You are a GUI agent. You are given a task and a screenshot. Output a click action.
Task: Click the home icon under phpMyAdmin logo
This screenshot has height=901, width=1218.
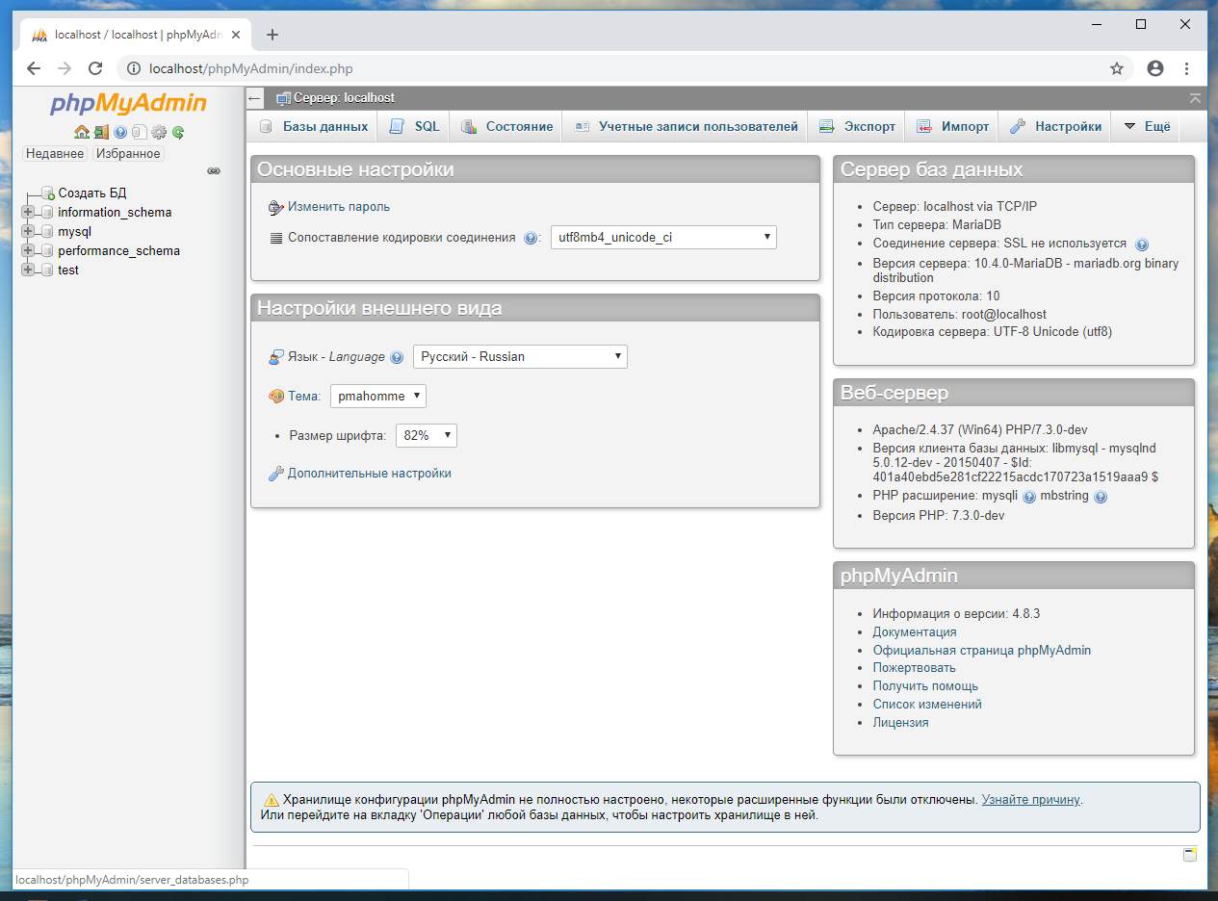point(82,133)
